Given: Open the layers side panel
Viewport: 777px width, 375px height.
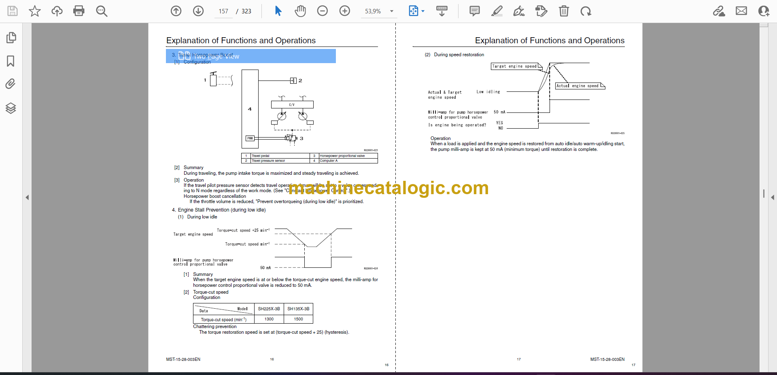Looking at the screenshot, I should [x=11, y=108].
